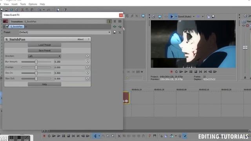Viewport: 251px width, 141px height.
Task: Click Record in main timeline transport bar
Action: (x=44, y=136)
